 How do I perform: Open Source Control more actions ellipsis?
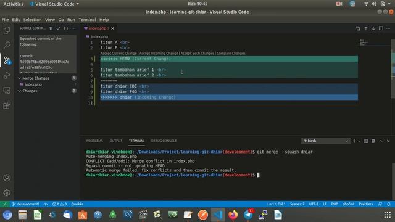tap(73, 28)
